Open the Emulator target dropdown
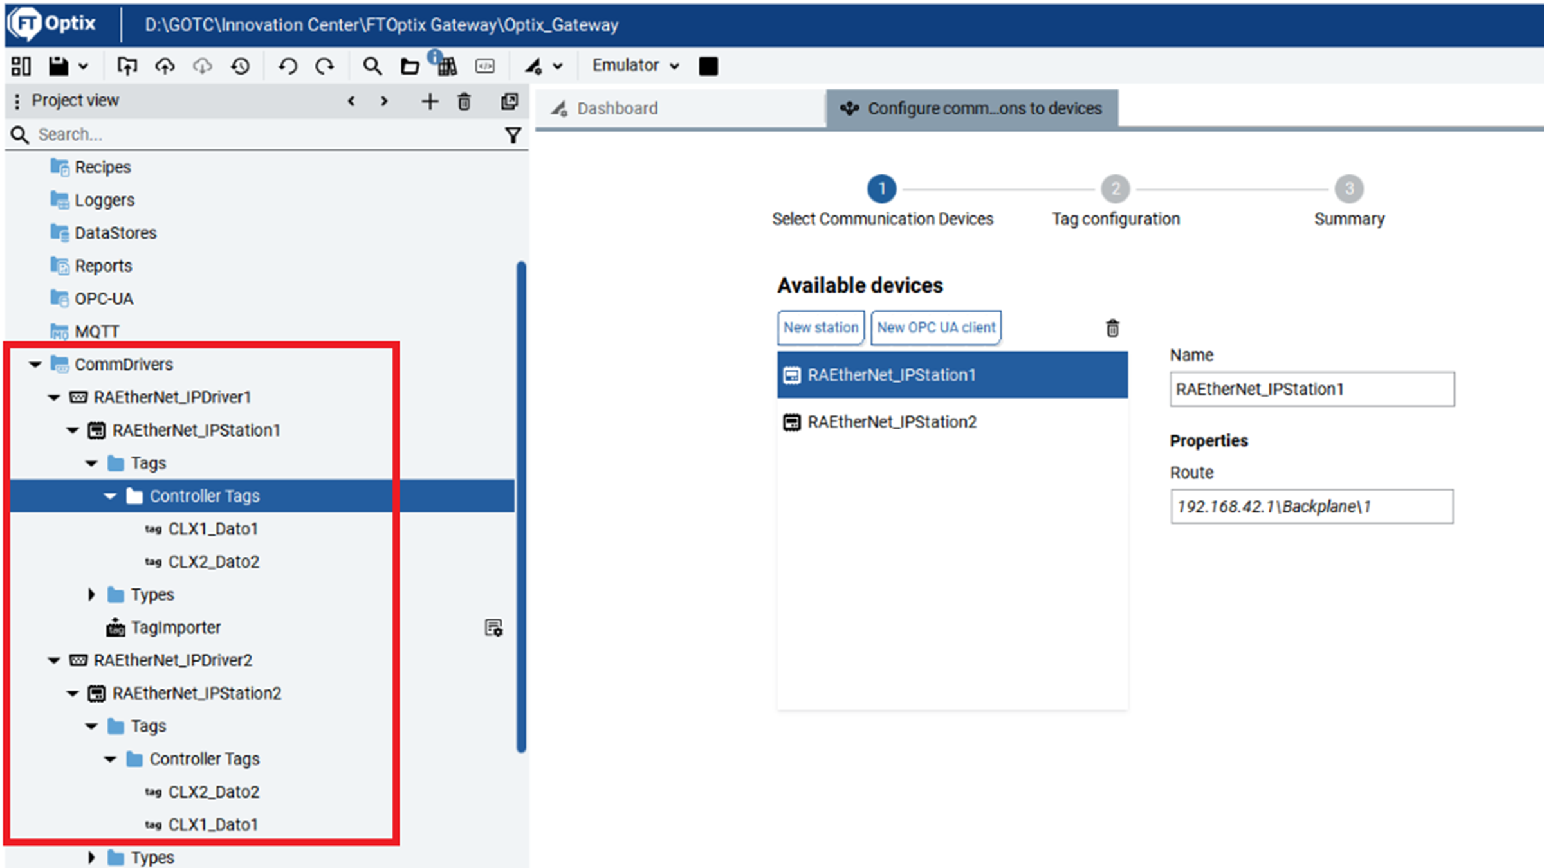1544x868 pixels. 636,66
